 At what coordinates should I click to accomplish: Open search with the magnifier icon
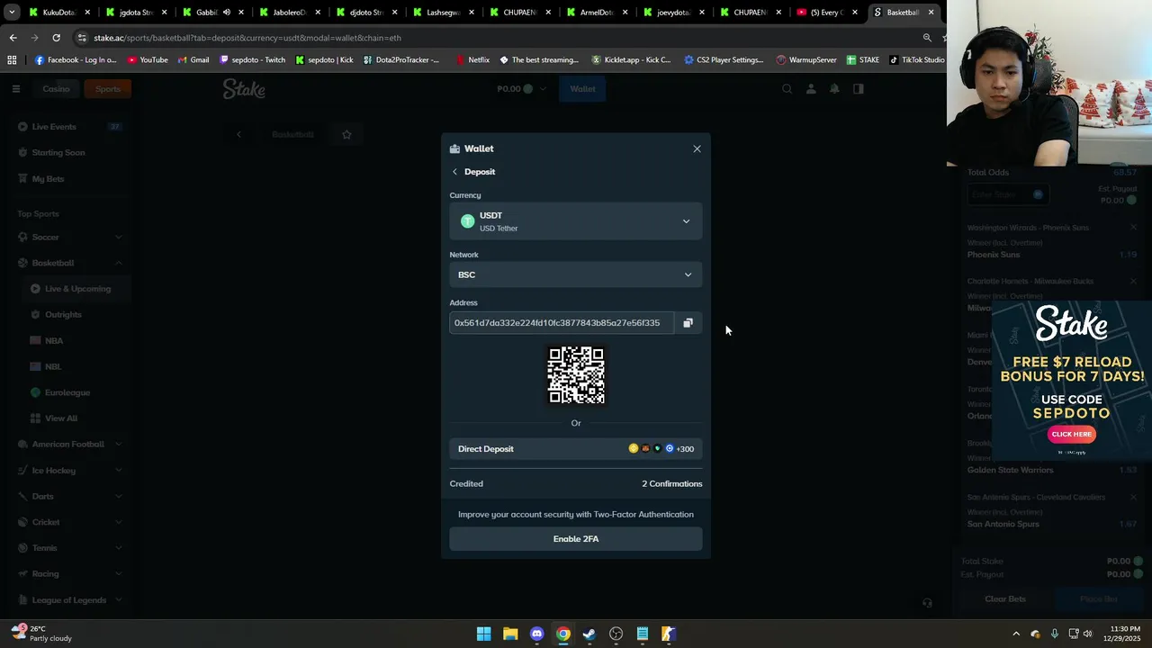point(787,89)
